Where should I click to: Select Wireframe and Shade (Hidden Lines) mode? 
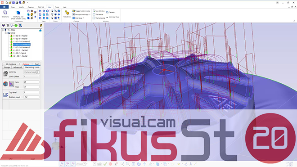18,15
